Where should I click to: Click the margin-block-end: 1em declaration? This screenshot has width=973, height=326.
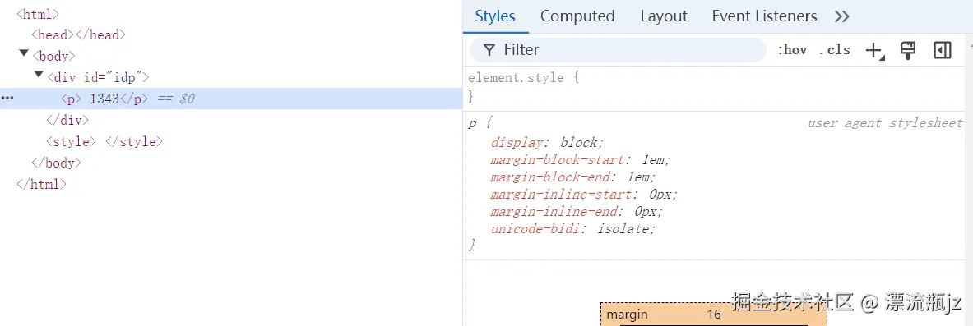click(x=572, y=177)
